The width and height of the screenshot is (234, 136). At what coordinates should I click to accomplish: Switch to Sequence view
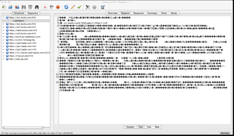point(33,13)
